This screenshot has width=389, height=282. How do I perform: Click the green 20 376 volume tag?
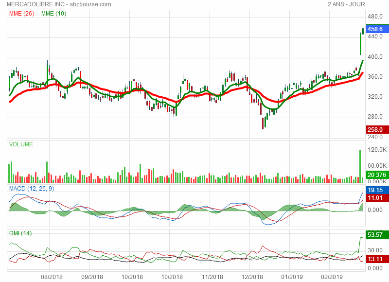tap(377, 175)
